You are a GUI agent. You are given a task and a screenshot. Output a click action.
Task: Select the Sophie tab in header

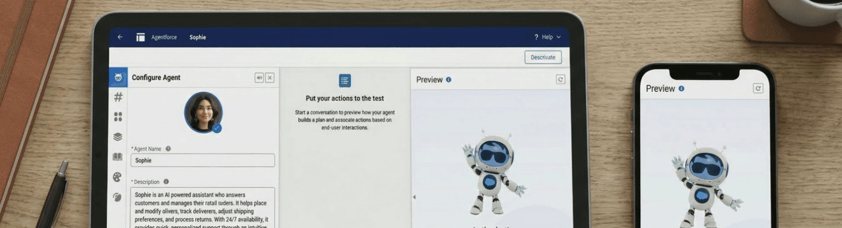point(197,37)
